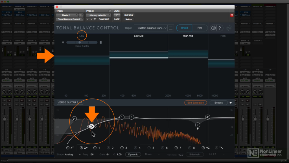Toggle power for band 2
The image size is (289, 163).
(x=108, y=148)
